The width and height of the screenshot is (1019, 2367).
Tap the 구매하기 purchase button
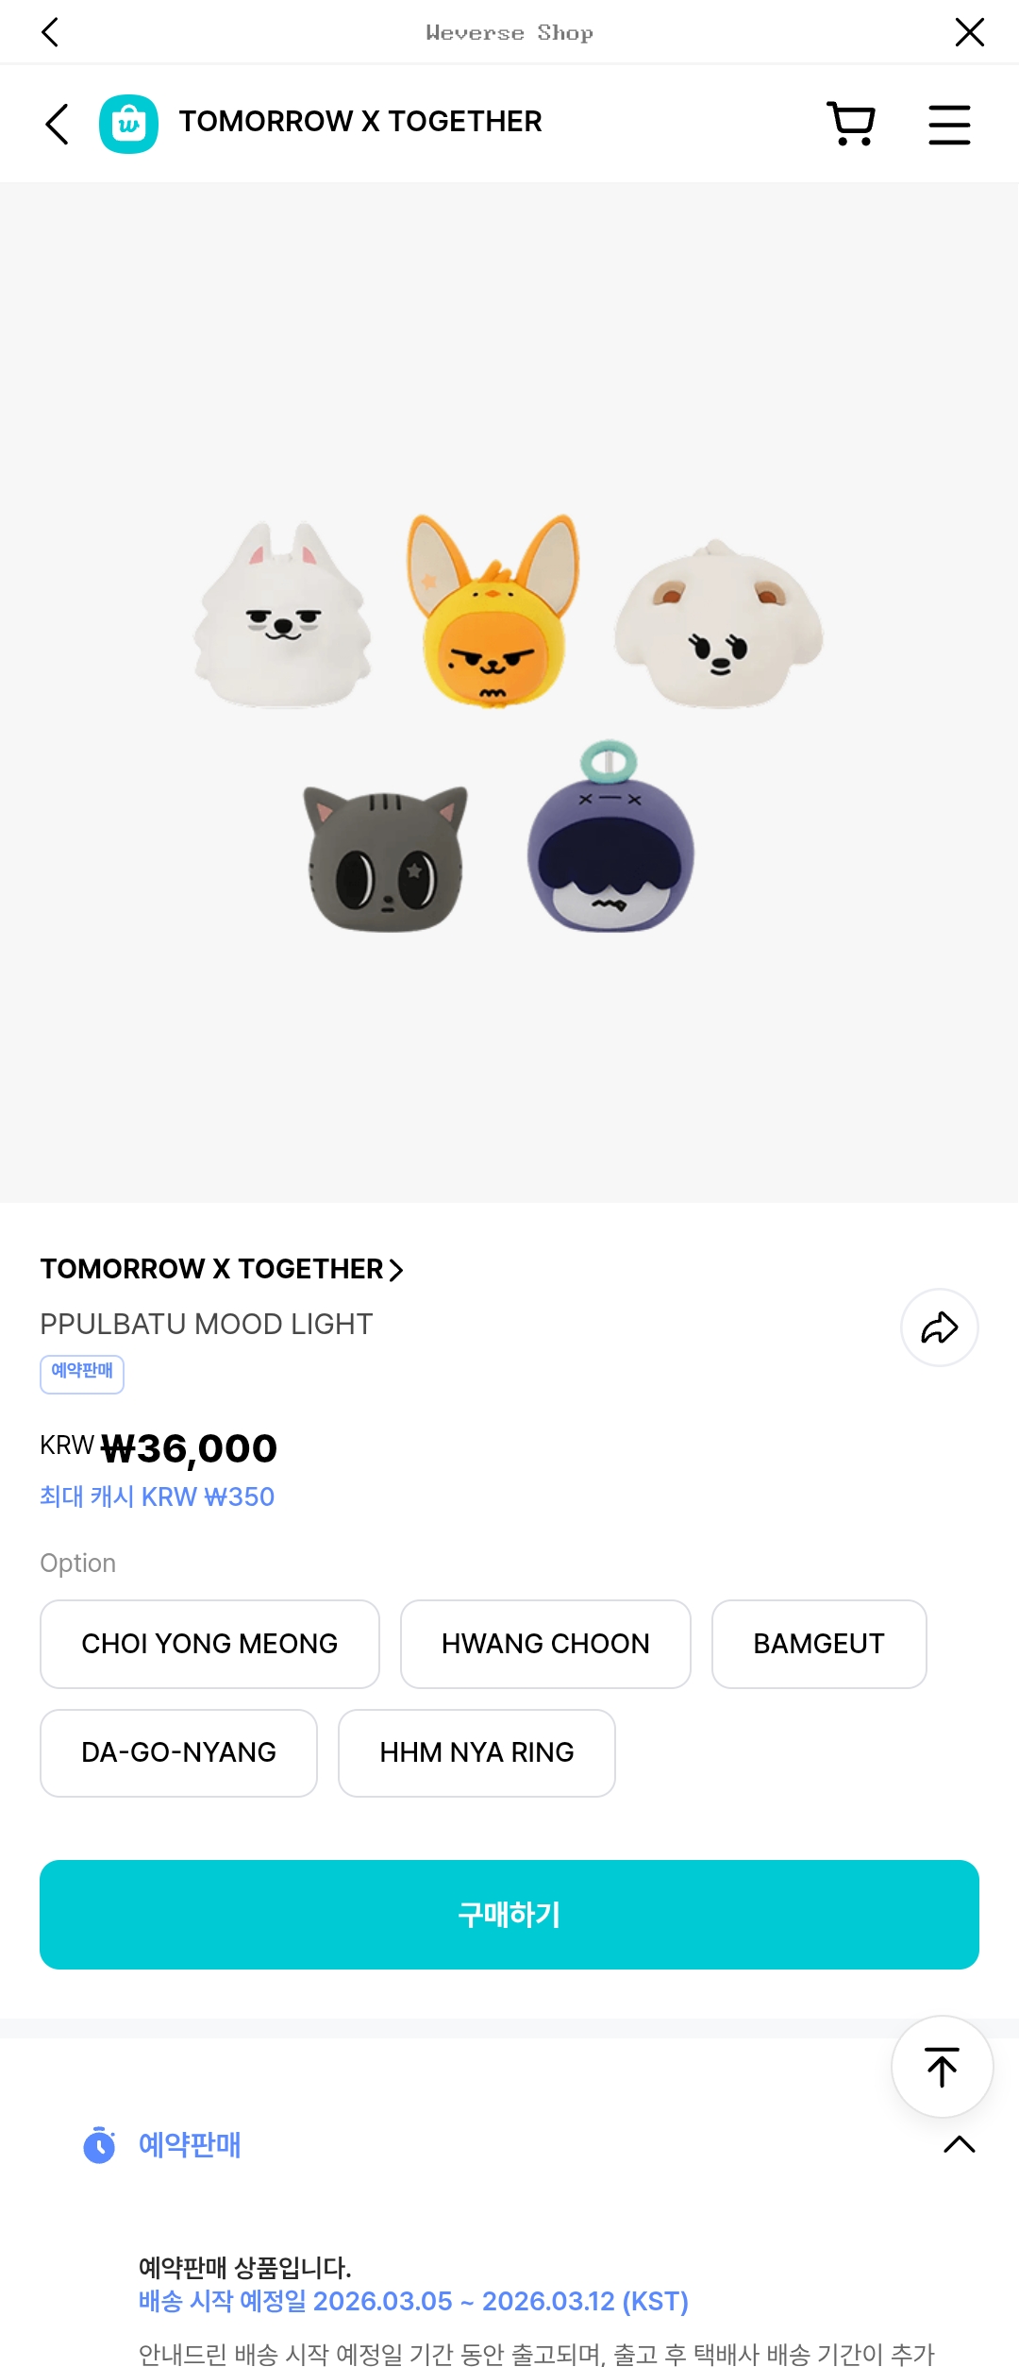pos(509,1915)
